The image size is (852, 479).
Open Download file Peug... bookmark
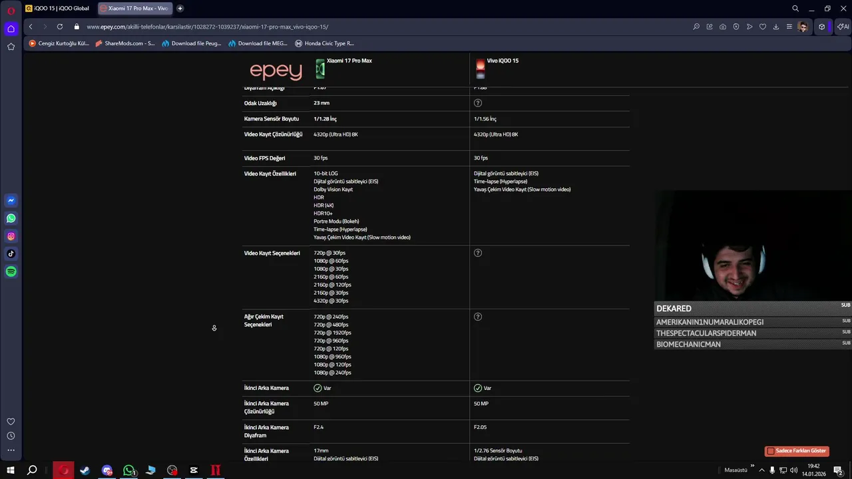(192, 43)
